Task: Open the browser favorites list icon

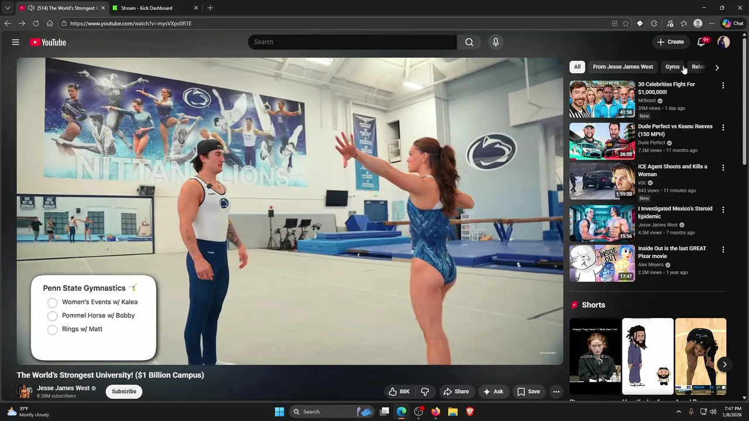Action: coord(683,23)
